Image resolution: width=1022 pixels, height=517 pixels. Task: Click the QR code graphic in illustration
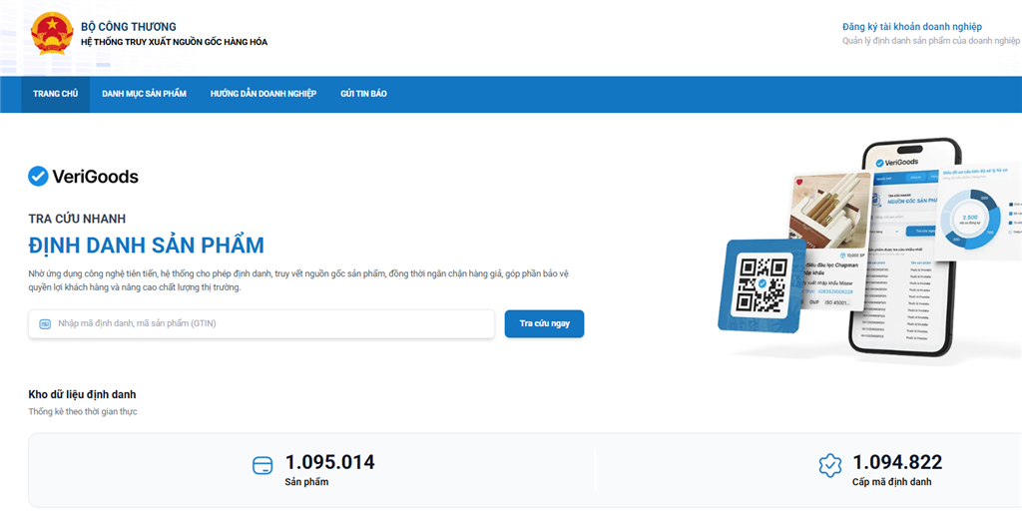(761, 284)
